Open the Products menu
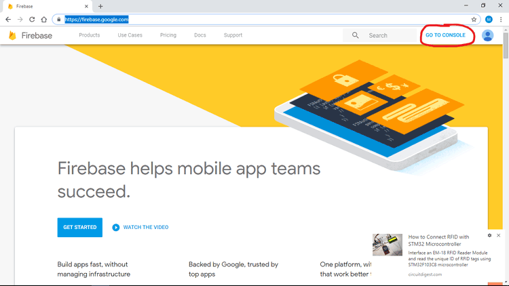 click(x=90, y=35)
